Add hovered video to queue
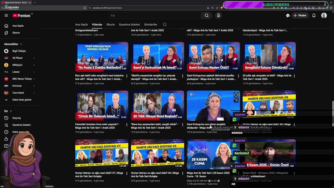This screenshot has height=188, width=334. tap(236, 100)
